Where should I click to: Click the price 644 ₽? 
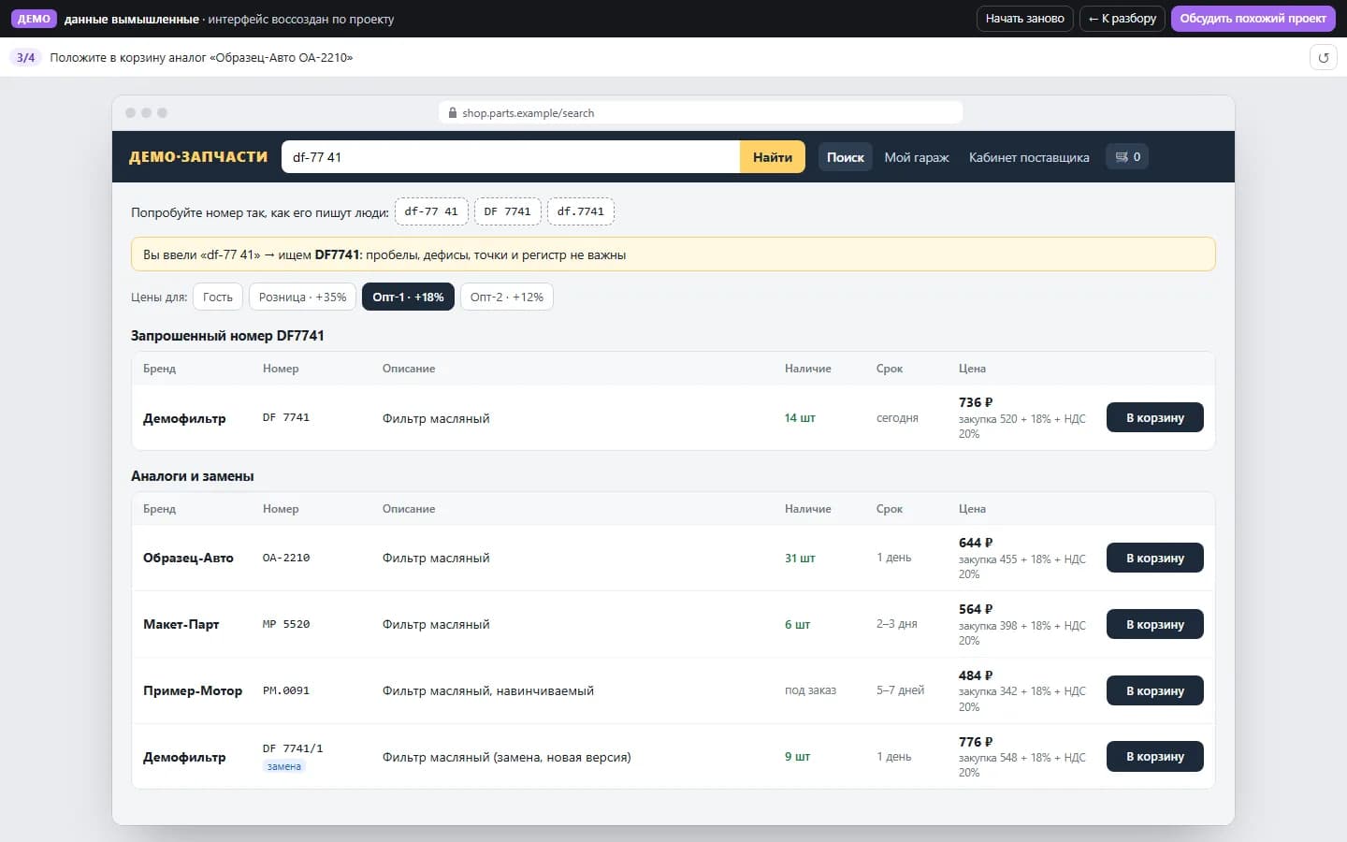pos(976,543)
